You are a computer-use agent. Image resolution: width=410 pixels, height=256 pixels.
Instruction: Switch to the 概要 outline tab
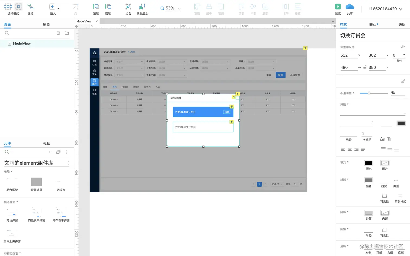46,24
